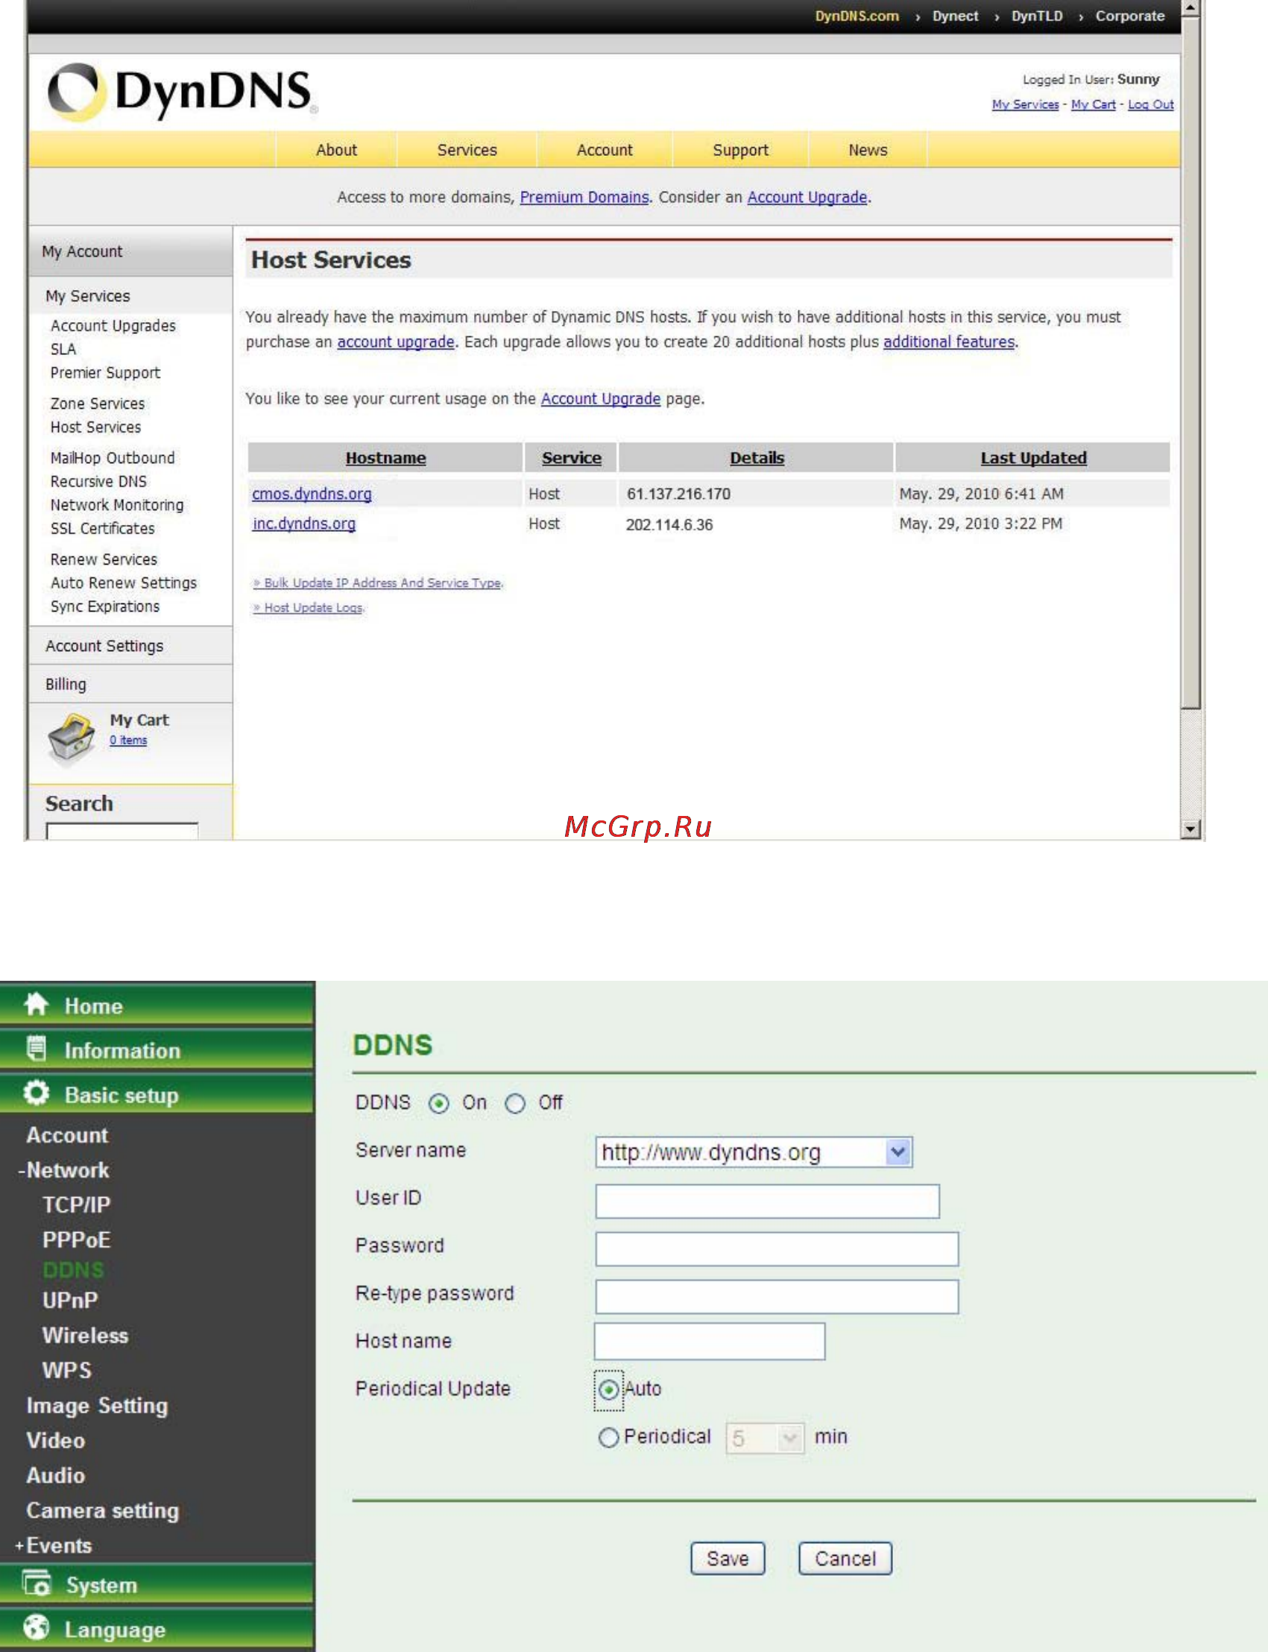Screen dimensions: 1268x1652
Task: Open cmos.dyndns.org host entry
Action: pyautogui.click(x=312, y=494)
